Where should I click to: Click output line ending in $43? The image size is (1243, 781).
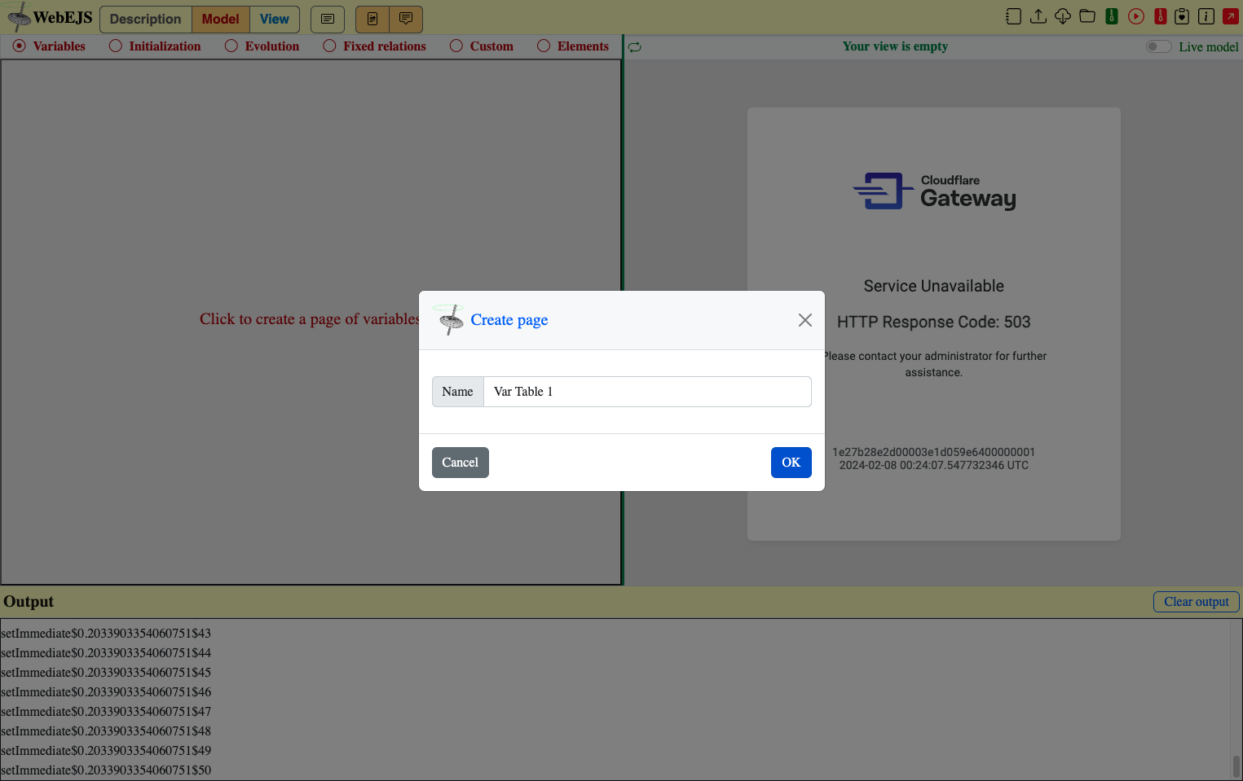[106, 633]
